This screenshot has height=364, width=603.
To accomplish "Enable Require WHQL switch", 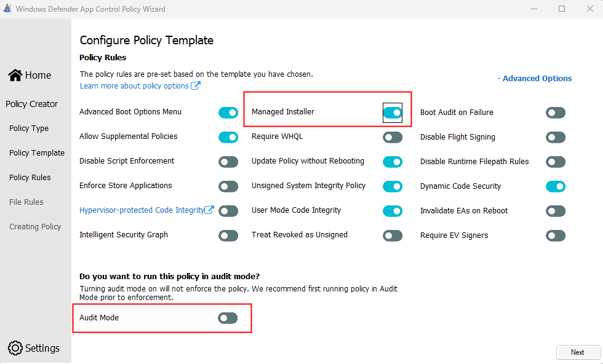I will (393, 137).
